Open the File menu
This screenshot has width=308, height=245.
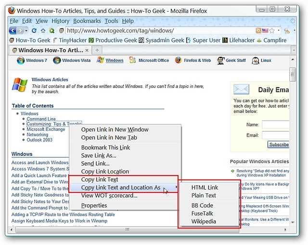tap(14, 21)
